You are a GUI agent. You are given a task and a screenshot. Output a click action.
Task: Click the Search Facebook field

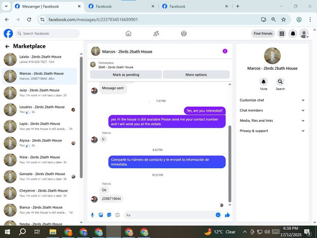47,34
